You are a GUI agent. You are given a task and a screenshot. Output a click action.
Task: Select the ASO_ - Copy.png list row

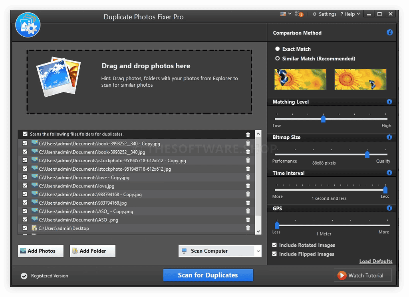[137, 211]
